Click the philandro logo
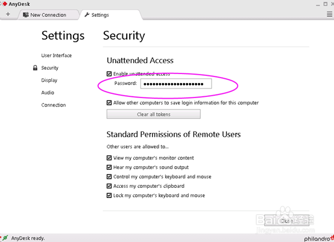The image size is (334, 242). [x=319, y=238]
